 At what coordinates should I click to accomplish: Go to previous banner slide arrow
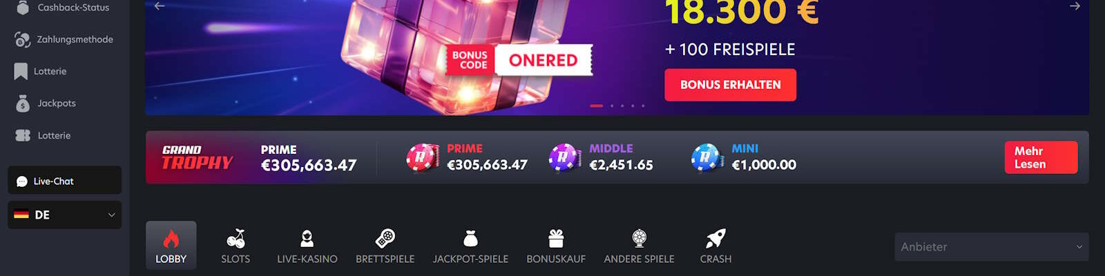coord(160,6)
